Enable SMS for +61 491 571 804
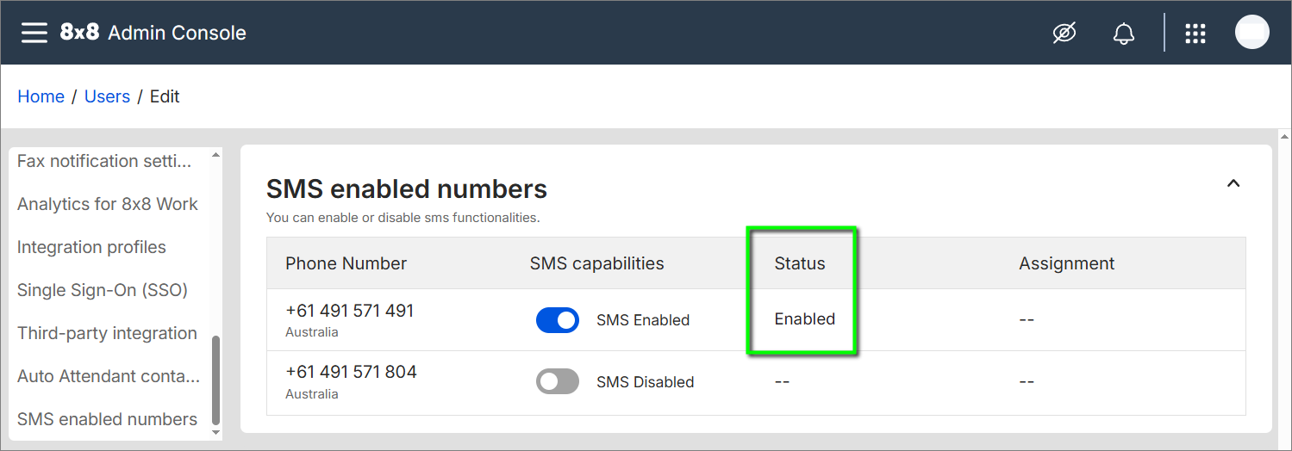 pyautogui.click(x=558, y=382)
